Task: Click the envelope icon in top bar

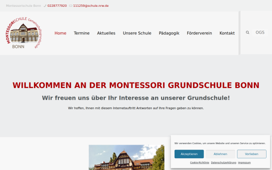Action: [x=71, y=6]
